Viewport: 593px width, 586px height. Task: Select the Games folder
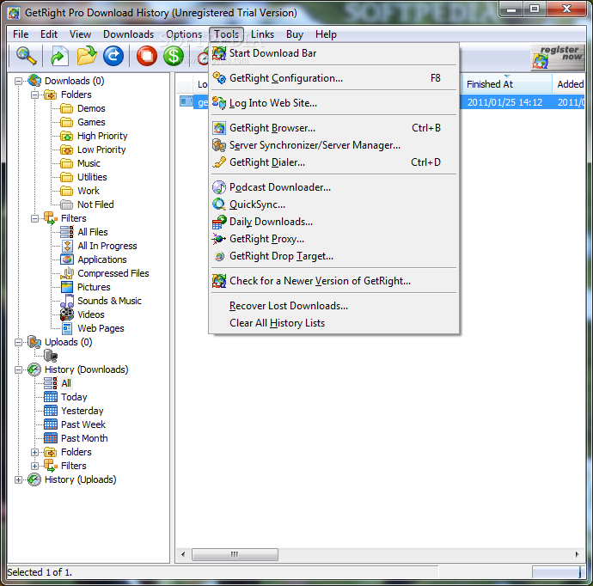click(x=91, y=122)
